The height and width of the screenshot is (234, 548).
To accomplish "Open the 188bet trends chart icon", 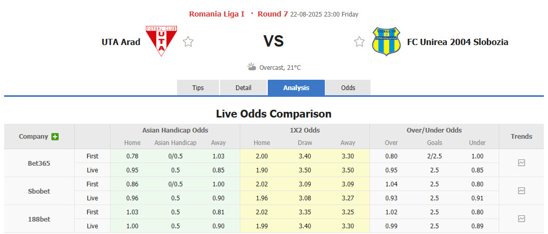I will click(521, 218).
